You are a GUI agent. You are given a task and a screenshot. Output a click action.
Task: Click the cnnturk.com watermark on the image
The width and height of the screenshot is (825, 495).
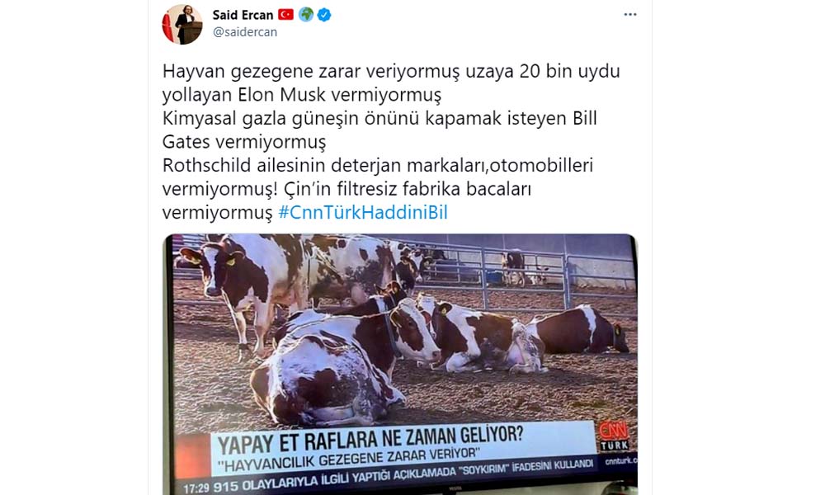click(620, 461)
